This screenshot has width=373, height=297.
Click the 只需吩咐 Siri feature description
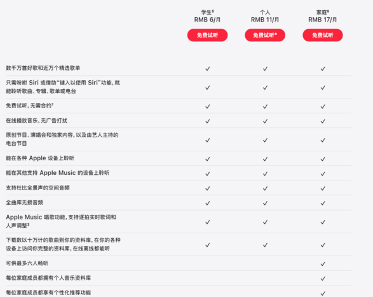[63, 87]
